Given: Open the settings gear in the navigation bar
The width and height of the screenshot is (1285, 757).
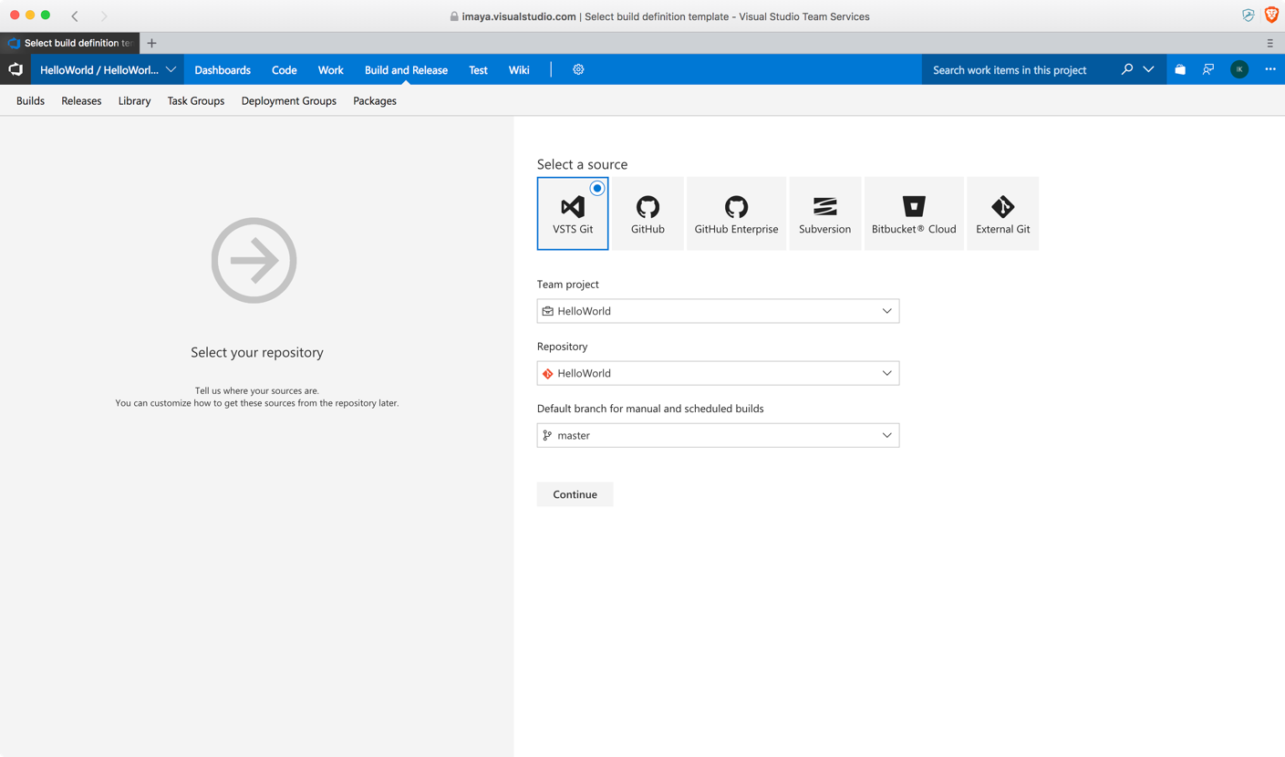Looking at the screenshot, I should pyautogui.click(x=578, y=69).
